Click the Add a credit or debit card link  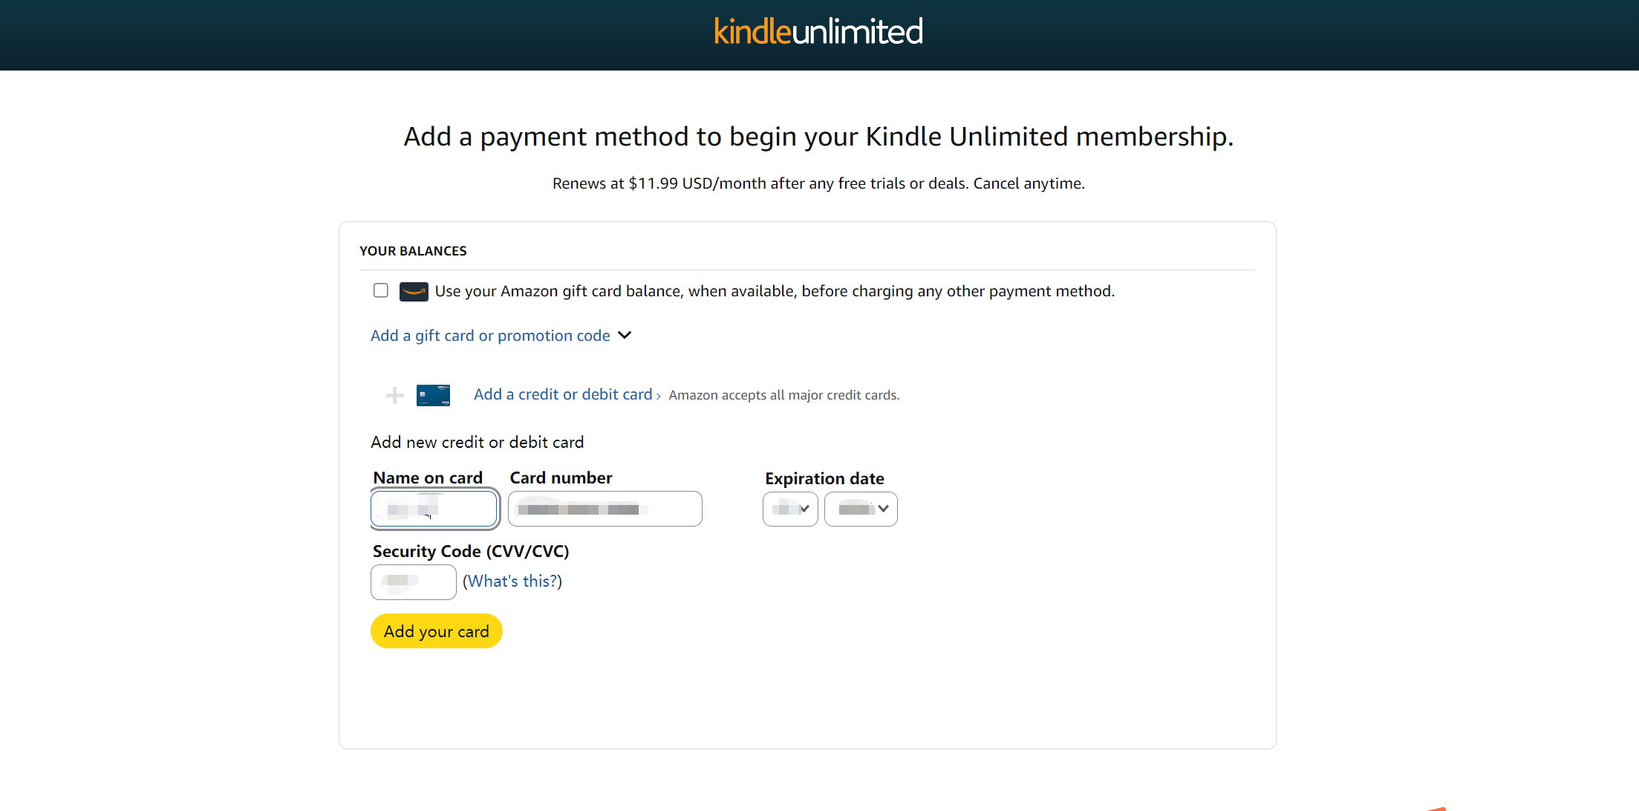click(563, 394)
